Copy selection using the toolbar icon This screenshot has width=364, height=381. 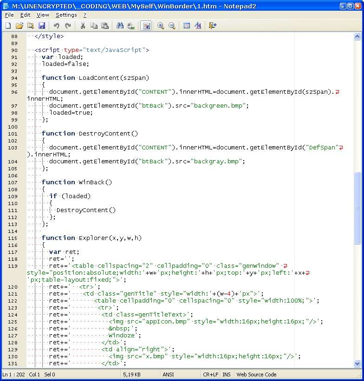(94, 26)
